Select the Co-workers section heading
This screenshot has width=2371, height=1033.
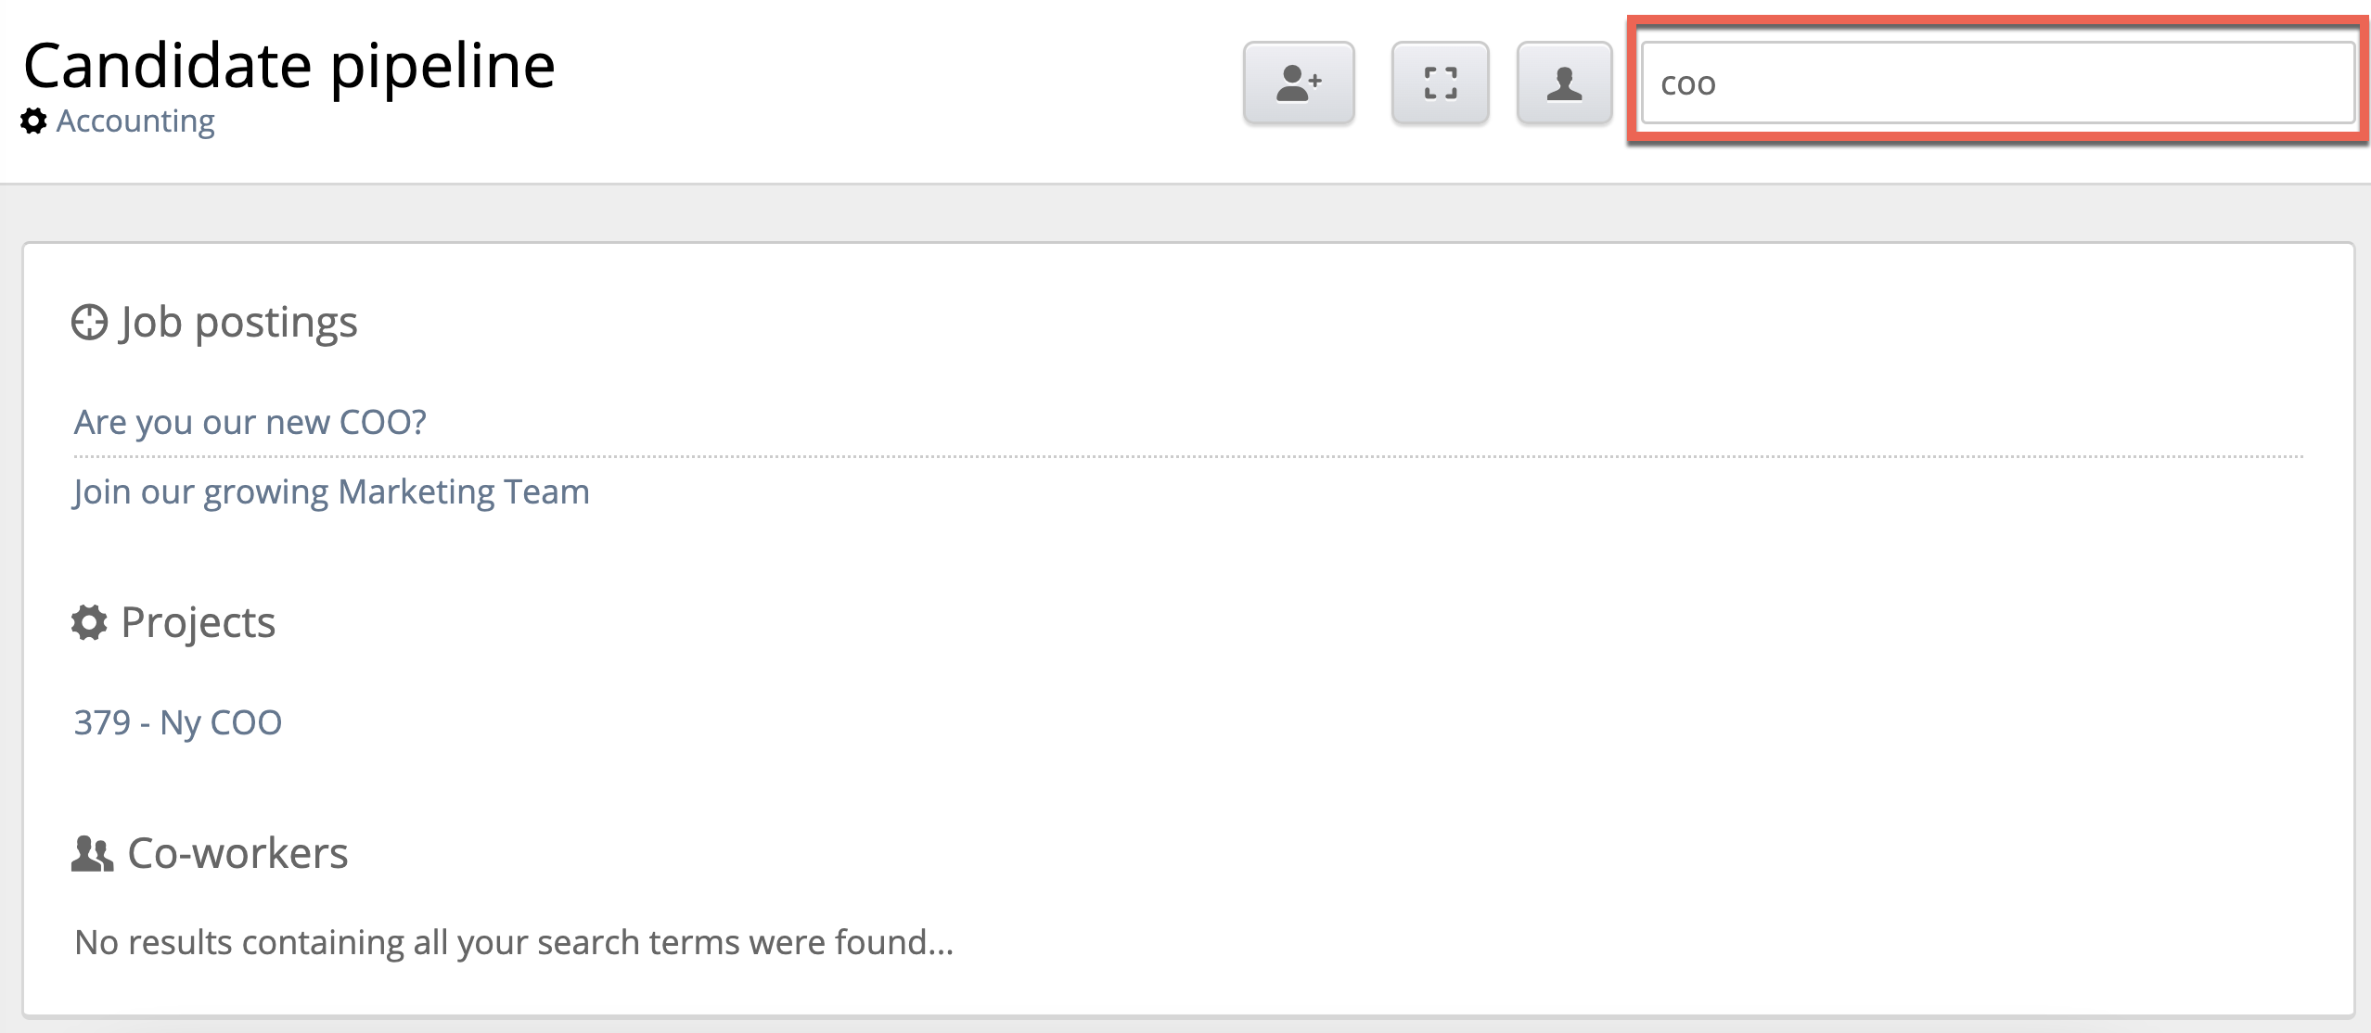pos(237,853)
